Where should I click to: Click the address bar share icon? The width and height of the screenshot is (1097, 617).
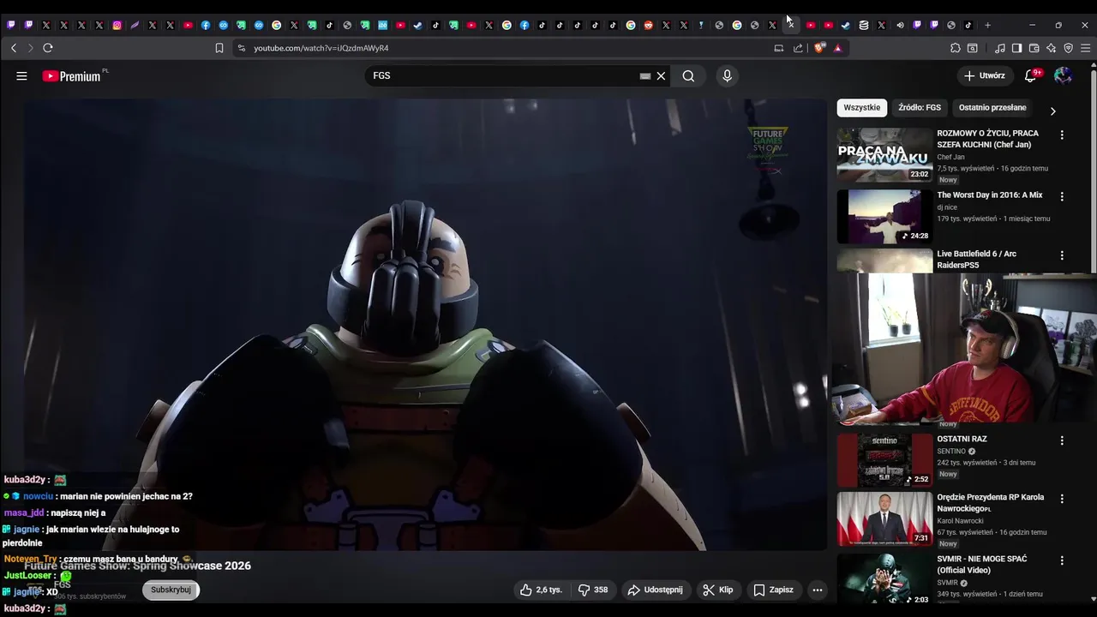[x=798, y=48]
